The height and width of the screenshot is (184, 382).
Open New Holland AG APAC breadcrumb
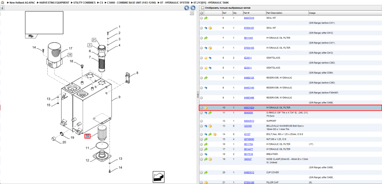point(23,2)
